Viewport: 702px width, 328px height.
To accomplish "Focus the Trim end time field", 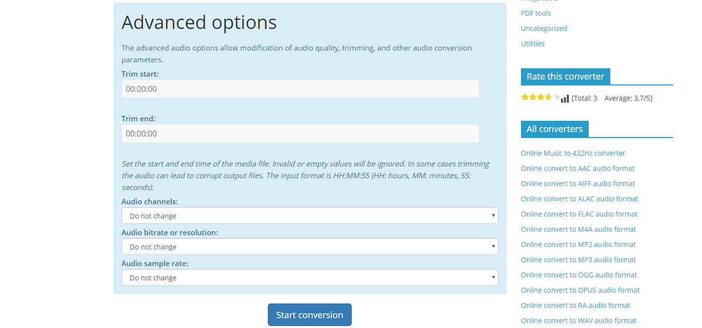I will (x=300, y=134).
